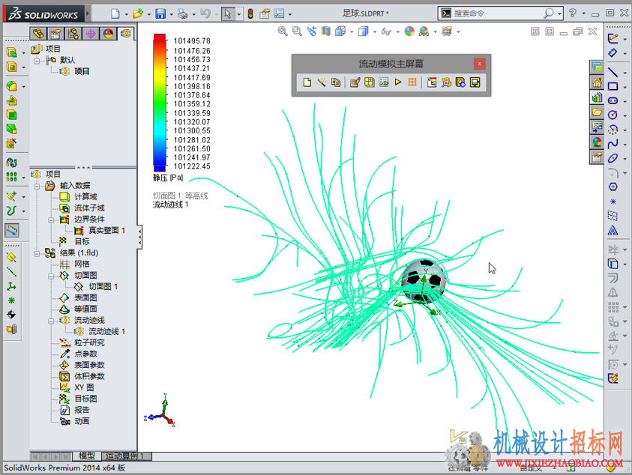Screen dimensions: 632x475
Task: Click Clone Project icon in flow simulation toolbar
Action: coord(336,82)
